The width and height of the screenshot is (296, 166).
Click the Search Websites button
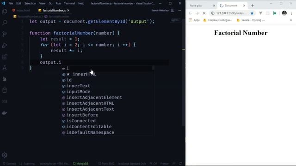tap(160, 10)
